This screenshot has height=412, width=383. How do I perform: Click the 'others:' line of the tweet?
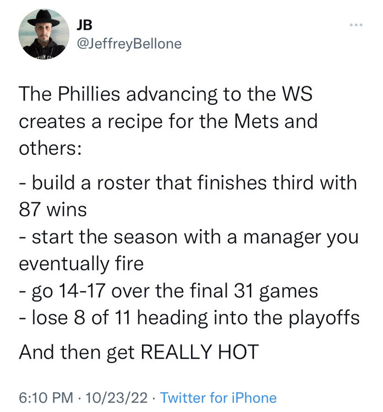pos(50,148)
